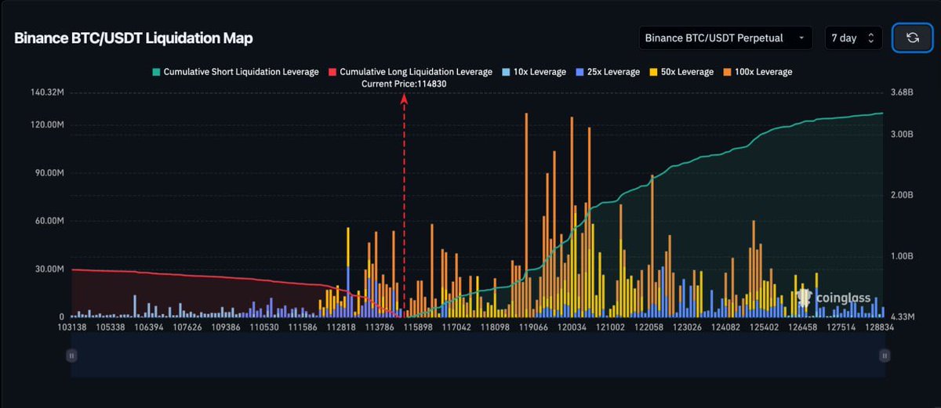Screen dimensions: 941x408
Task: Click the 126458 price axis label
Action: [802, 328]
